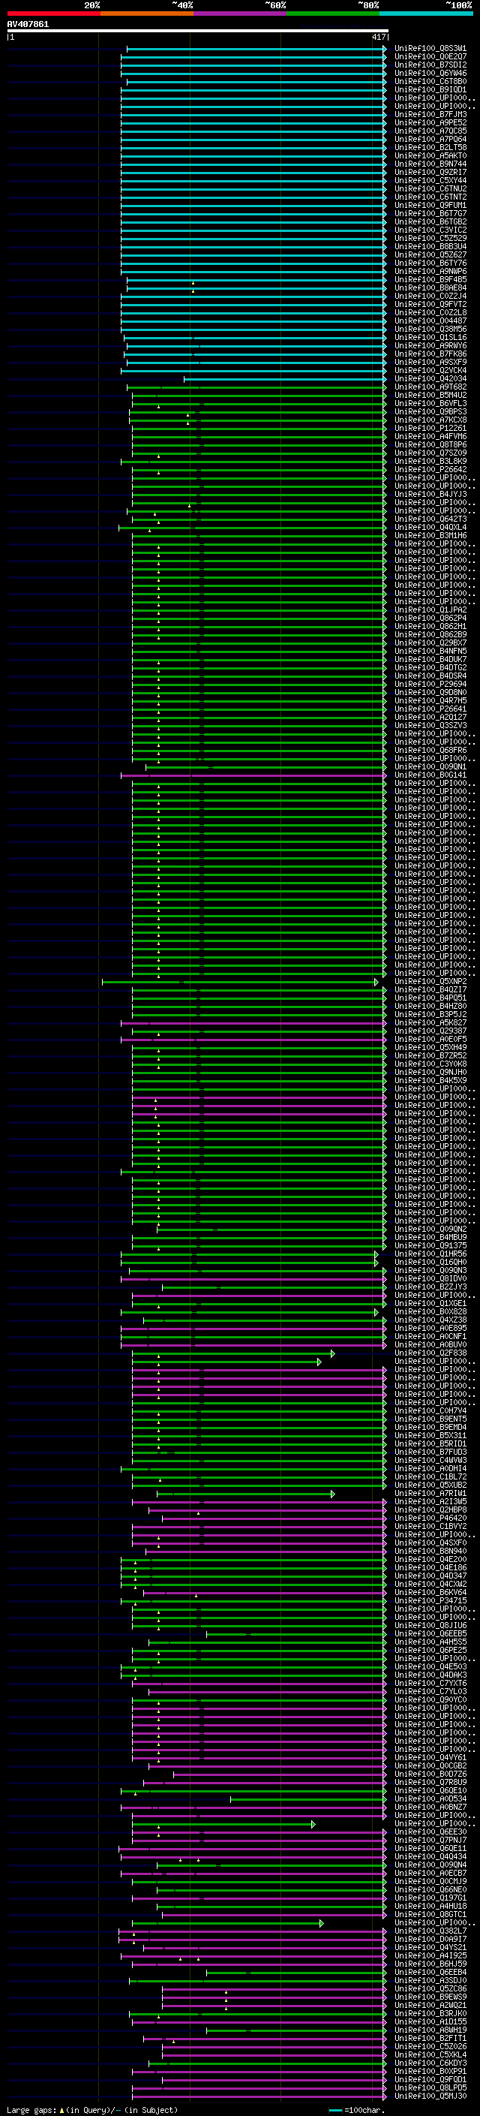
Task: Select label UniRef100_A3SDJ0
Action: [430, 1980]
